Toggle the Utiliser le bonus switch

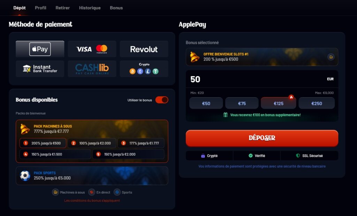pyautogui.click(x=162, y=100)
